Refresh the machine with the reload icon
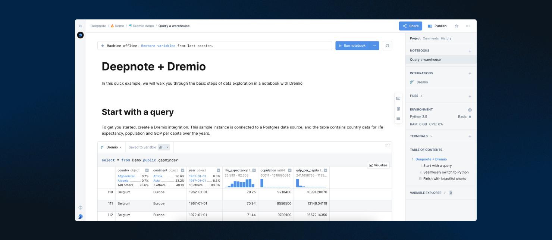 (388, 46)
